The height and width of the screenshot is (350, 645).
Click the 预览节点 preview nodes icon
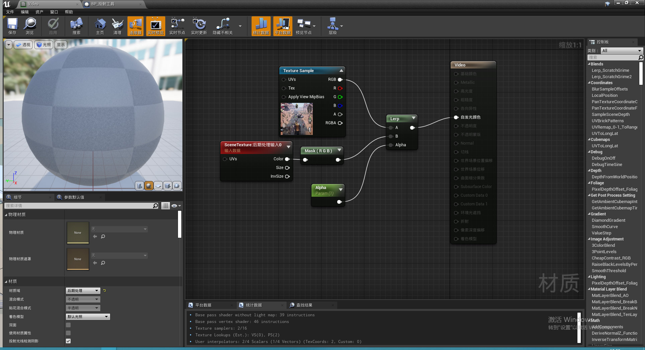pyautogui.click(x=304, y=26)
